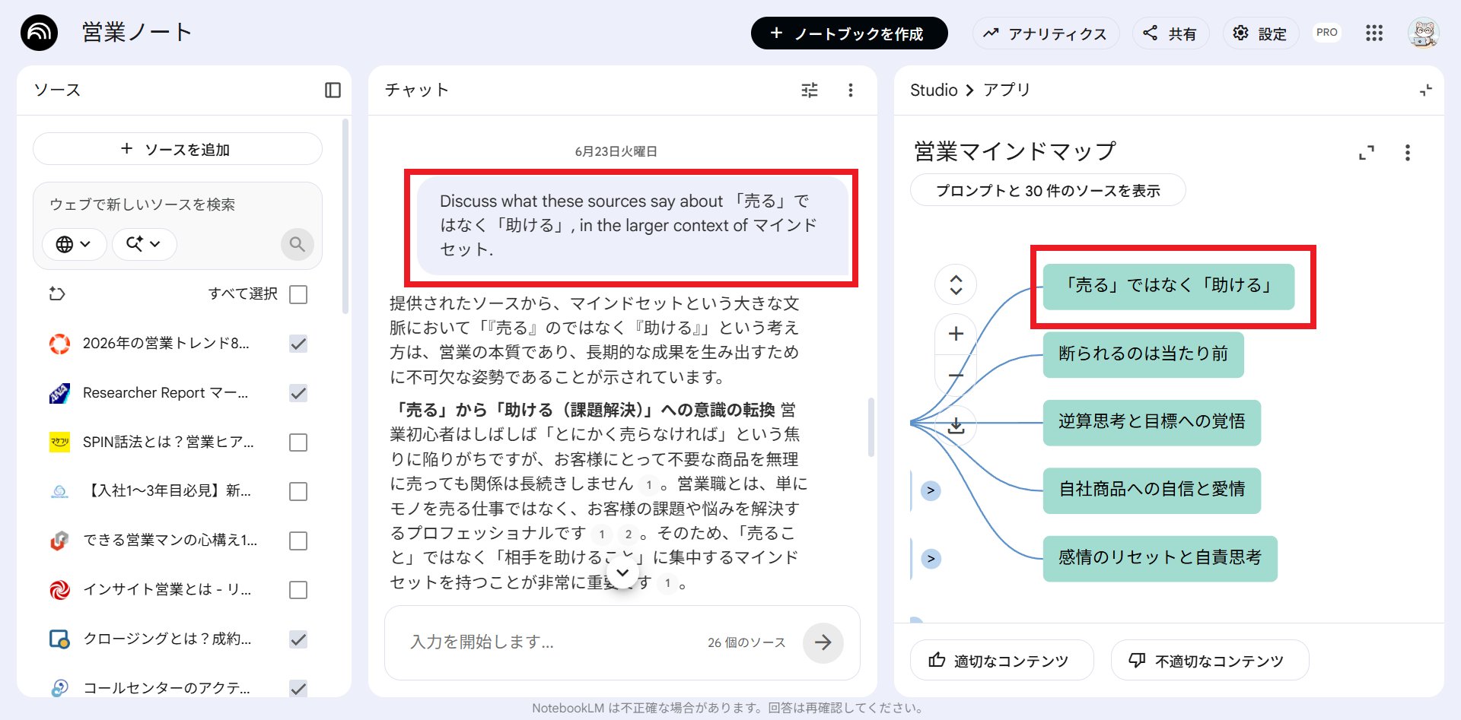This screenshot has height=720, width=1461.
Task: Click the Researcher Report source icon
Action: [59, 393]
